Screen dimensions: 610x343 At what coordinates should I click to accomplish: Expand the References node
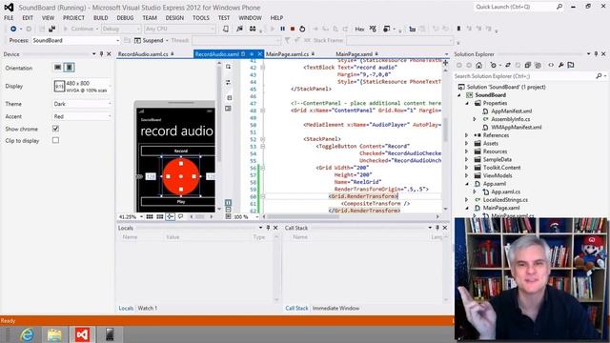pyautogui.click(x=466, y=135)
